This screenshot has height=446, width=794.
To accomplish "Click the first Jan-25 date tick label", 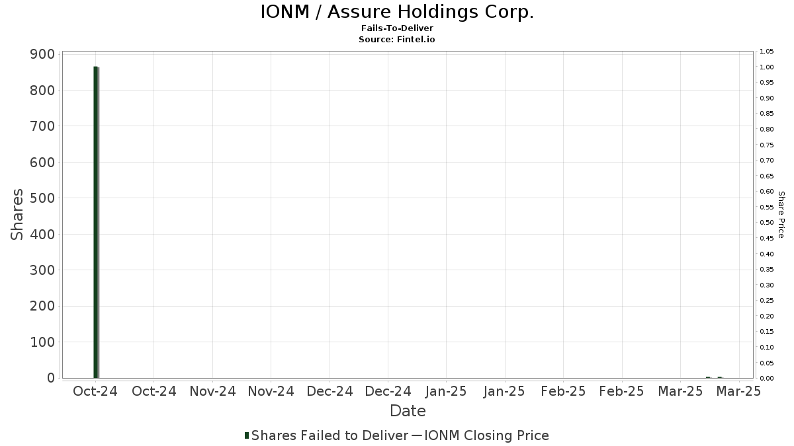I will click(447, 391).
